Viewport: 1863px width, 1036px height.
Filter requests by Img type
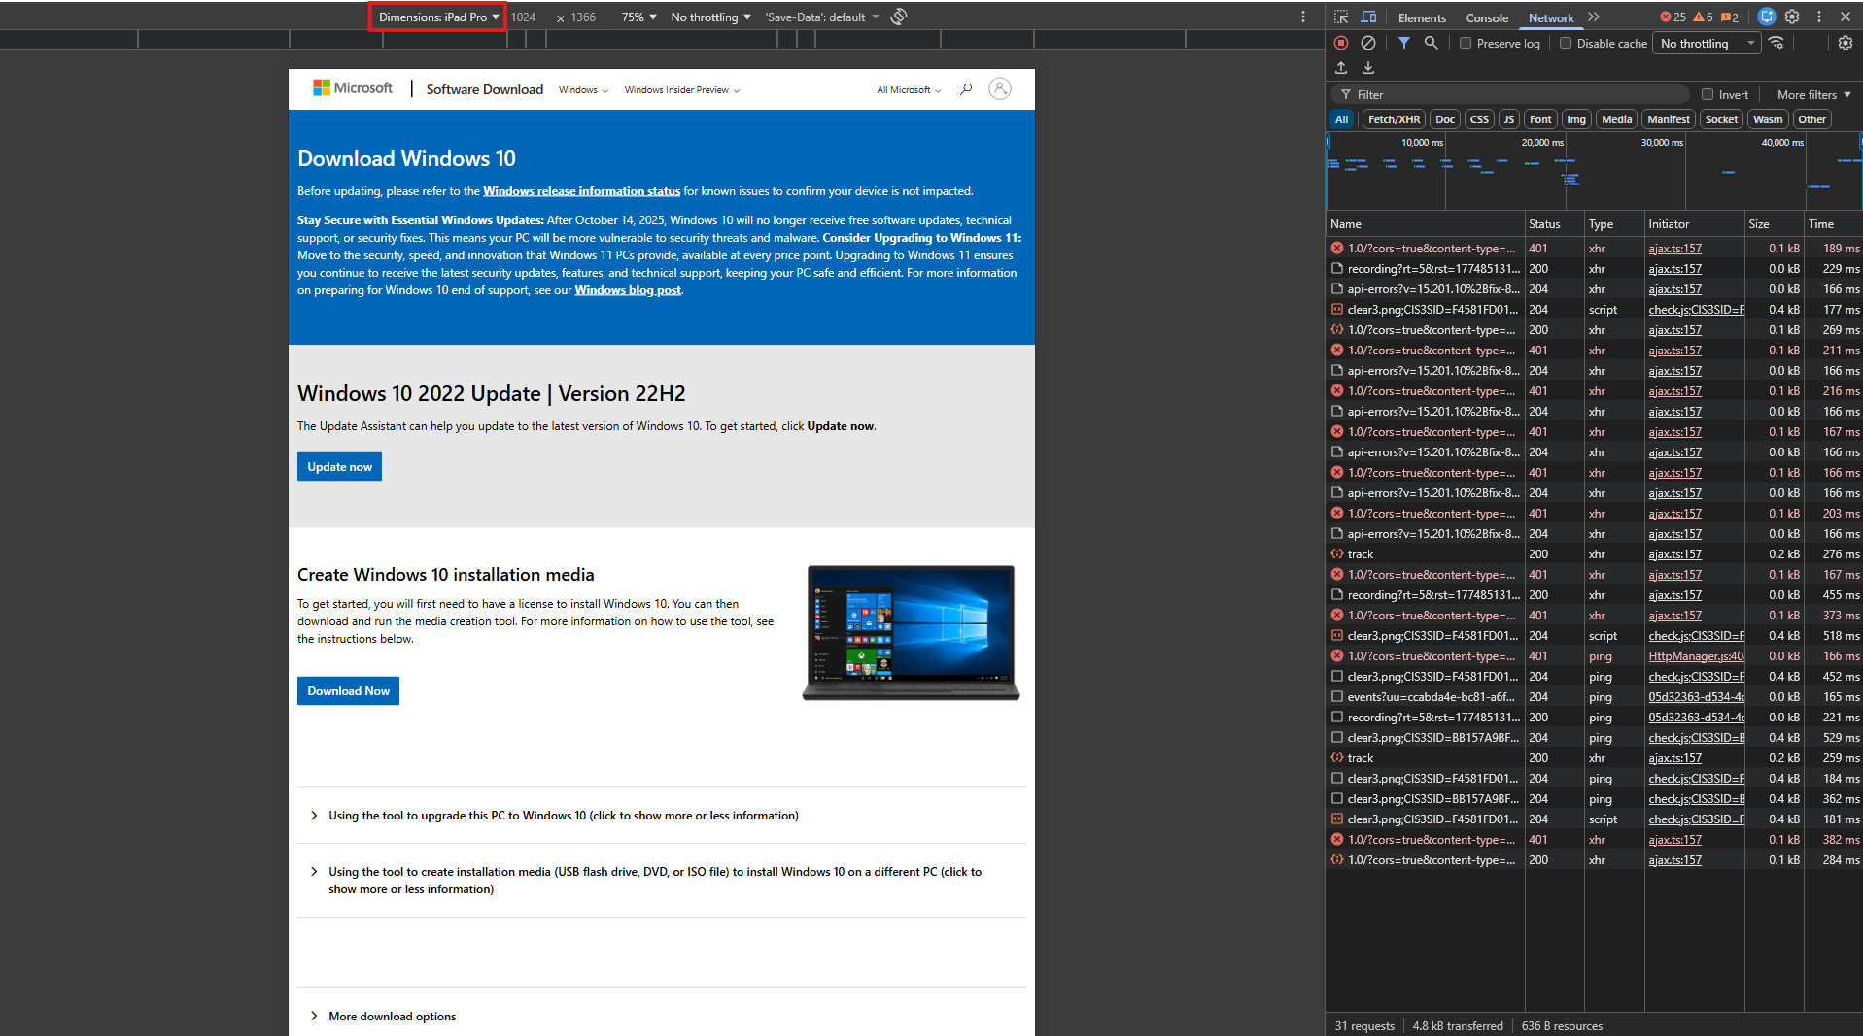(x=1576, y=119)
